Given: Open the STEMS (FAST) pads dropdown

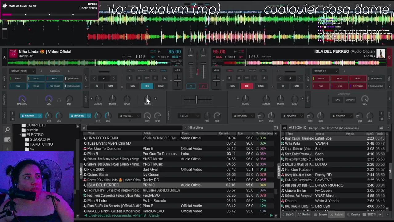Looking at the screenshot, I should (x=22, y=71).
